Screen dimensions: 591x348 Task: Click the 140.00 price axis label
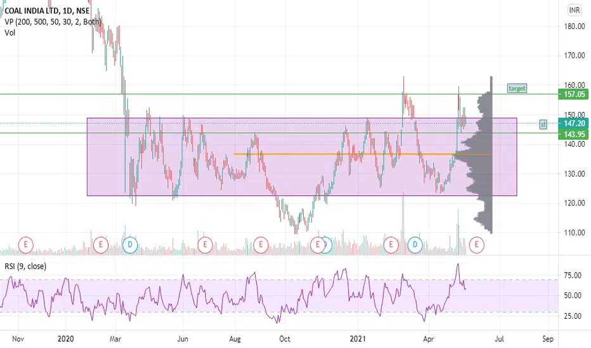click(x=575, y=144)
